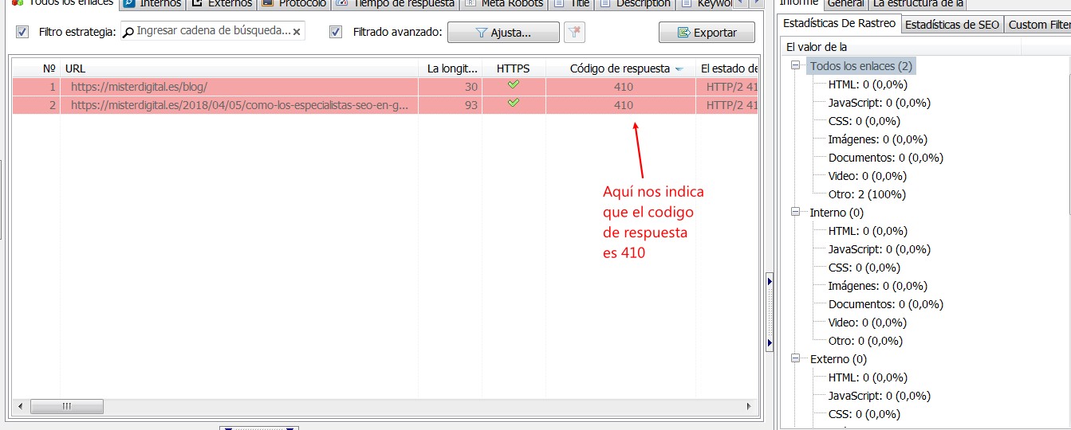Select the Externo (0) tree item
This screenshot has width=1071, height=430.
pyautogui.click(x=838, y=359)
